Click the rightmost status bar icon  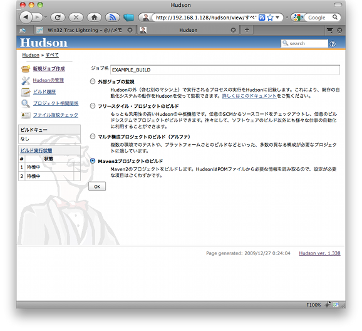336,305
